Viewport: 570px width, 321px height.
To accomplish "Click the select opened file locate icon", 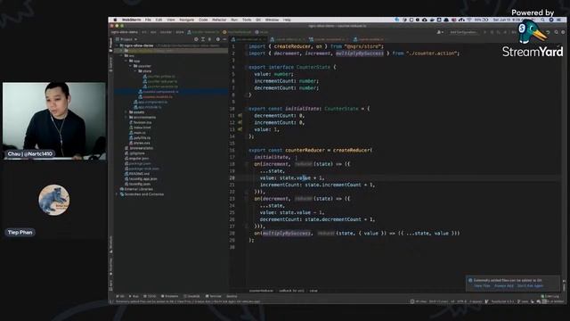I will click(196, 39).
